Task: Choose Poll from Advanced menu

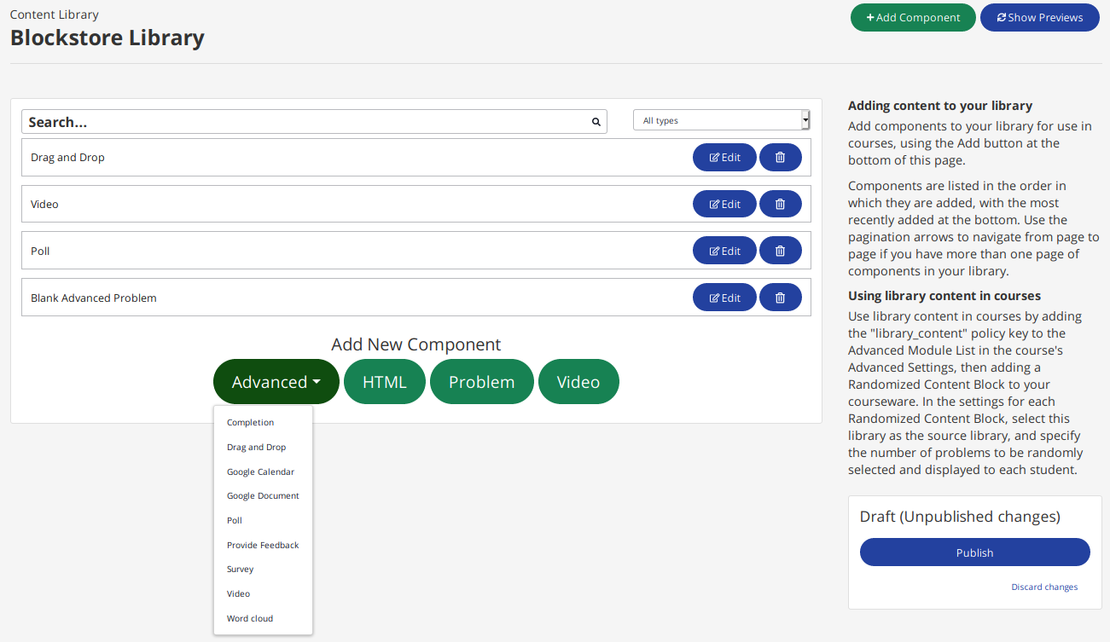Action: (235, 520)
